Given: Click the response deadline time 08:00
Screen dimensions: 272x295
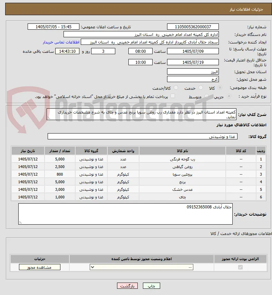Looking at the screenshot, I should coord(140,51).
